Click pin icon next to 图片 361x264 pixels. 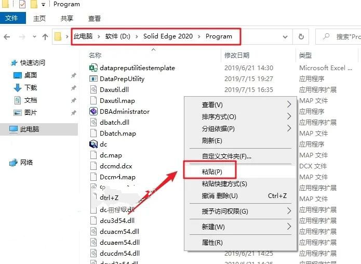(x=73, y=113)
